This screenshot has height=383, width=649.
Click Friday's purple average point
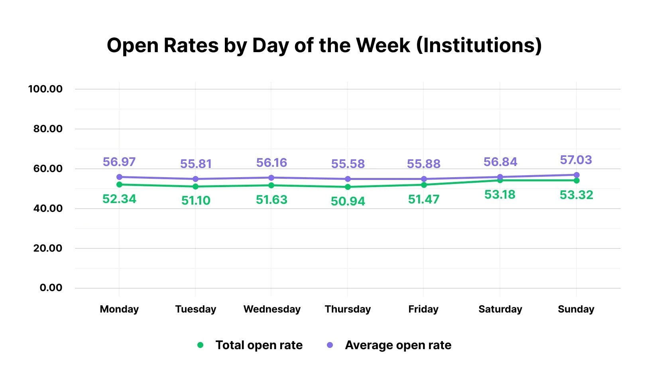coord(424,179)
